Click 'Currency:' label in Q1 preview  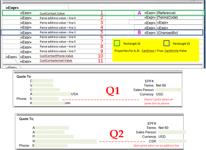tap(147, 94)
